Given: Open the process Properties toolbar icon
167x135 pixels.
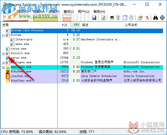Looking at the screenshot, I should click(x=140, y=18).
